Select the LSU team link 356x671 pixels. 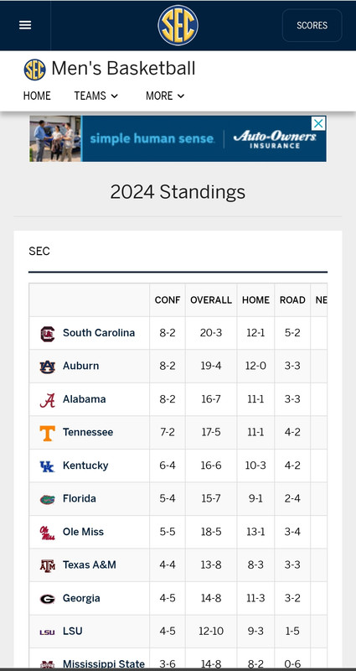(73, 631)
